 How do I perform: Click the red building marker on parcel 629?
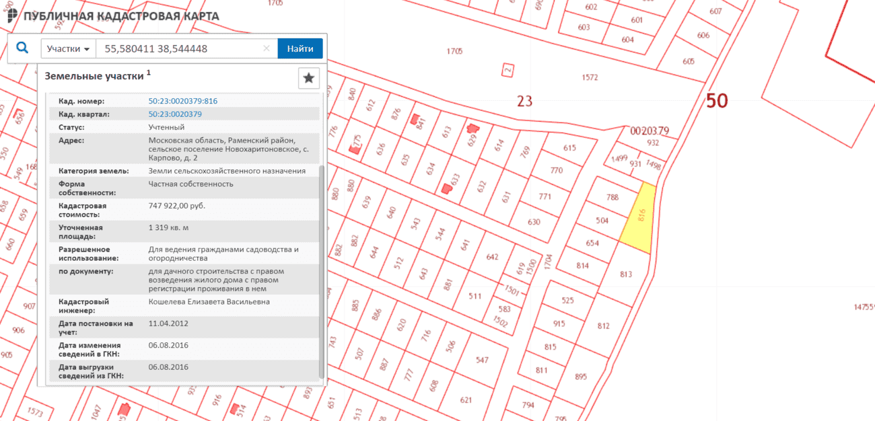473,128
